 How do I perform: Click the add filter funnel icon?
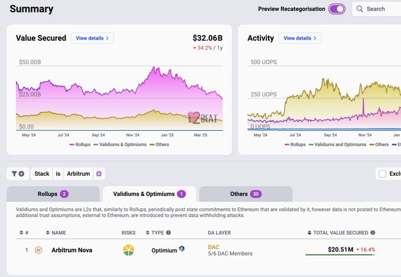tap(18, 173)
